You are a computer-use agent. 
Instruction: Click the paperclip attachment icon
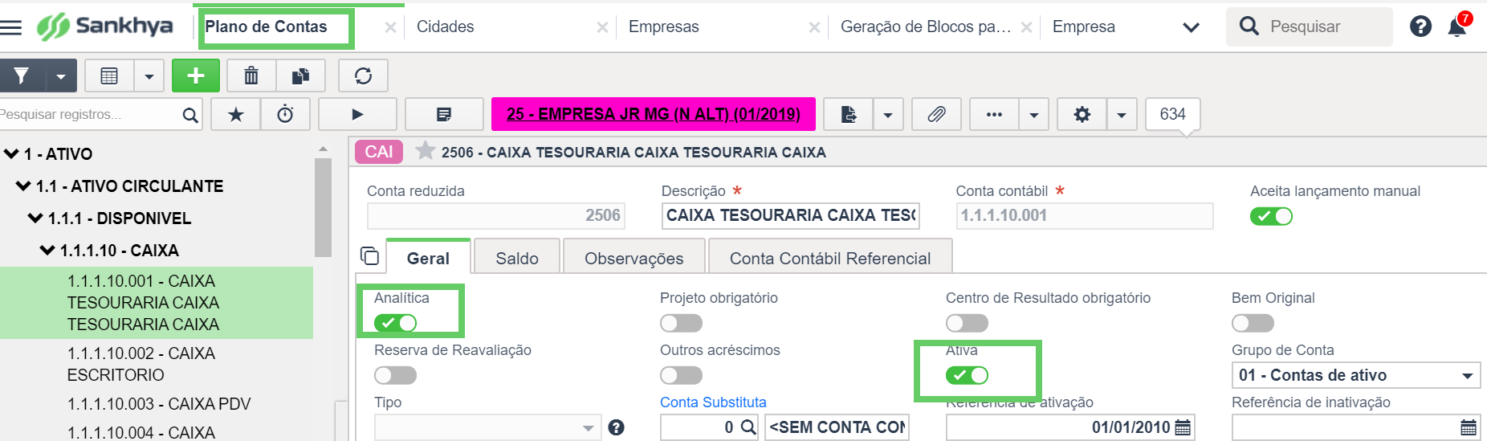pyautogui.click(x=936, y=114)
